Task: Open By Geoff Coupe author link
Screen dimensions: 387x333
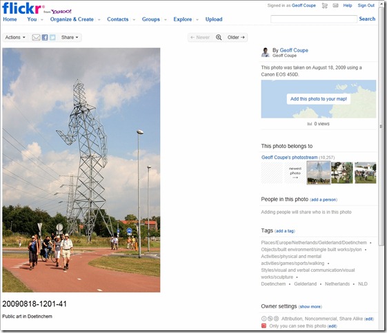Action: (294, 50)
